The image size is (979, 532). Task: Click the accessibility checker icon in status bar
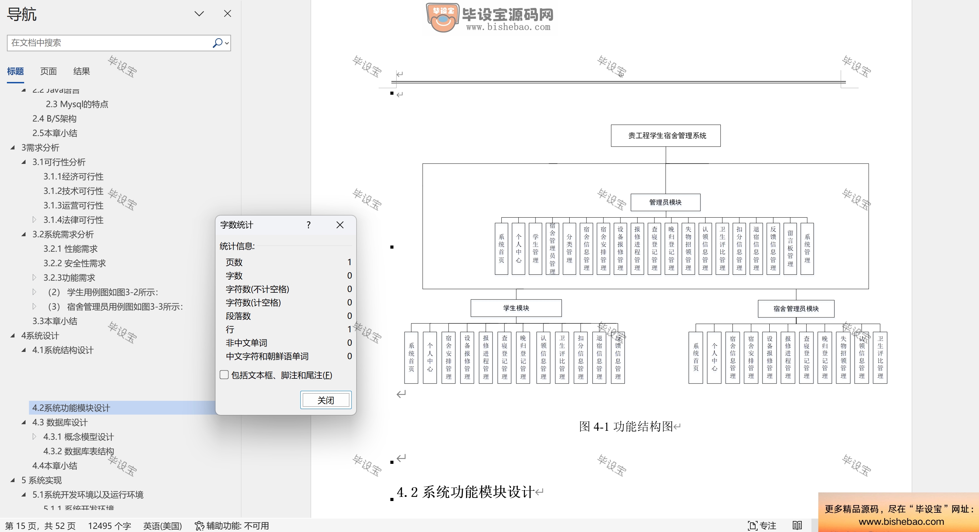[200, 526]
